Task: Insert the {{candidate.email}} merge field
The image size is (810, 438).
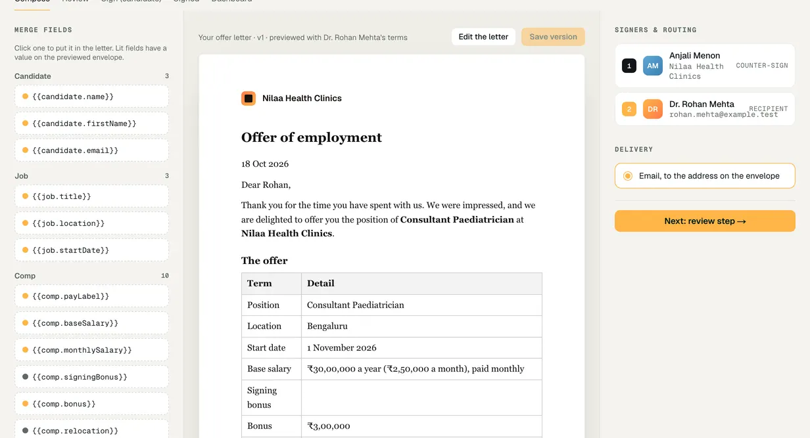Action: point(91,150)
